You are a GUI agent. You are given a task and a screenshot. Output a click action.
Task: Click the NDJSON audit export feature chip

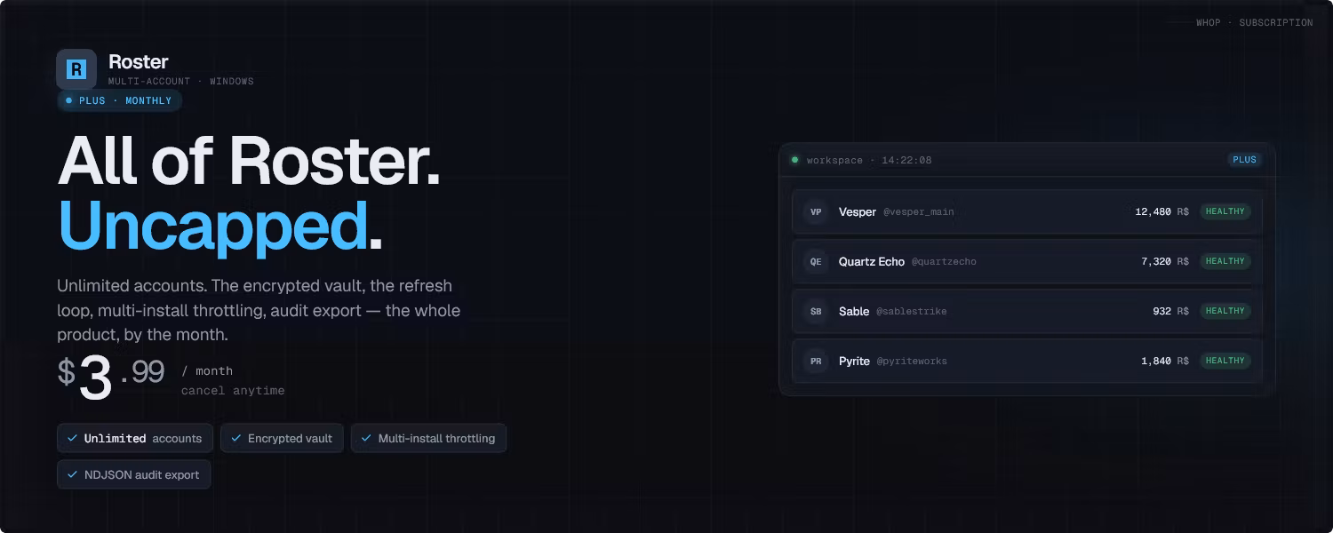click(134, 474)
